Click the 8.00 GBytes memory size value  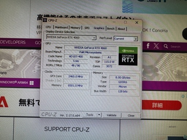click(x=123, y=78)
